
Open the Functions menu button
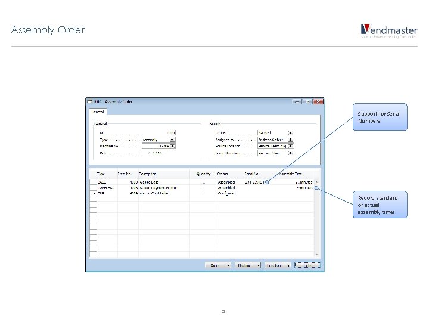click(x=278, y=265)
